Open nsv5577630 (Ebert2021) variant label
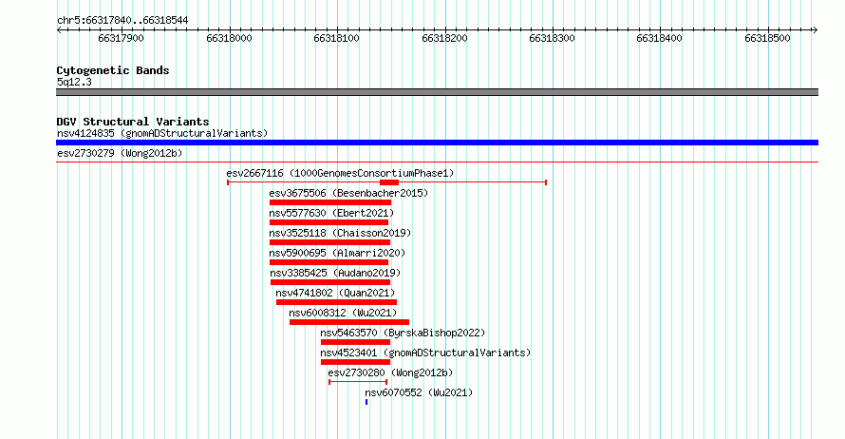The width and height of the screenshot is (845, 439). [x=331, y=213]
